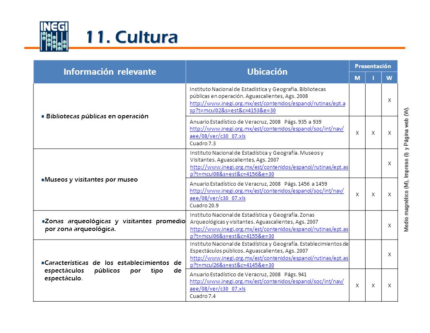Click the W-column X in Bibliotecas 2008 row

pos(390,100)
